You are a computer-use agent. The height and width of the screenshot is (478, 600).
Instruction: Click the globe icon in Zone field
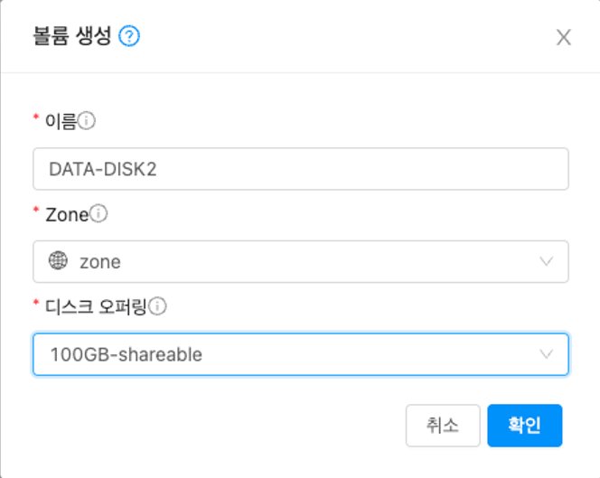click(58, 261)
